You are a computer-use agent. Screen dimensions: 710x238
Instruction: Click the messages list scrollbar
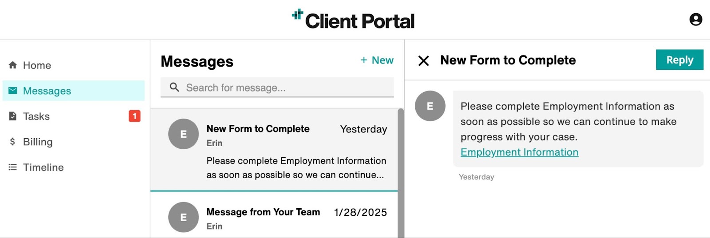pos(401,173)
